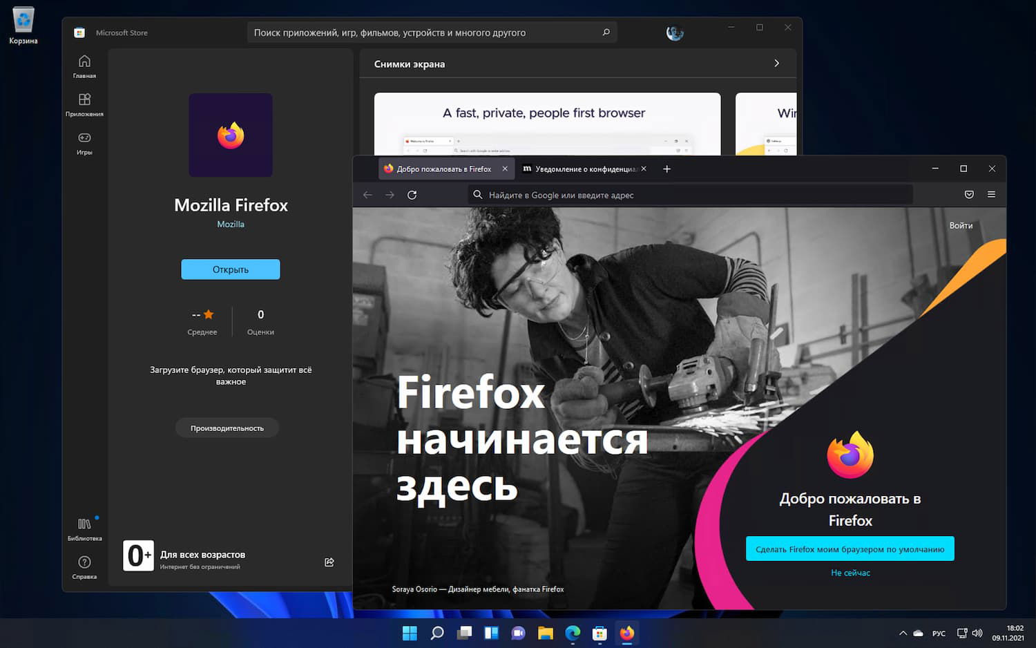Viewport: 1036px width, 648px height.
Task: Open the clock and date 18:02 panel
Action: tap(1008, 633)
